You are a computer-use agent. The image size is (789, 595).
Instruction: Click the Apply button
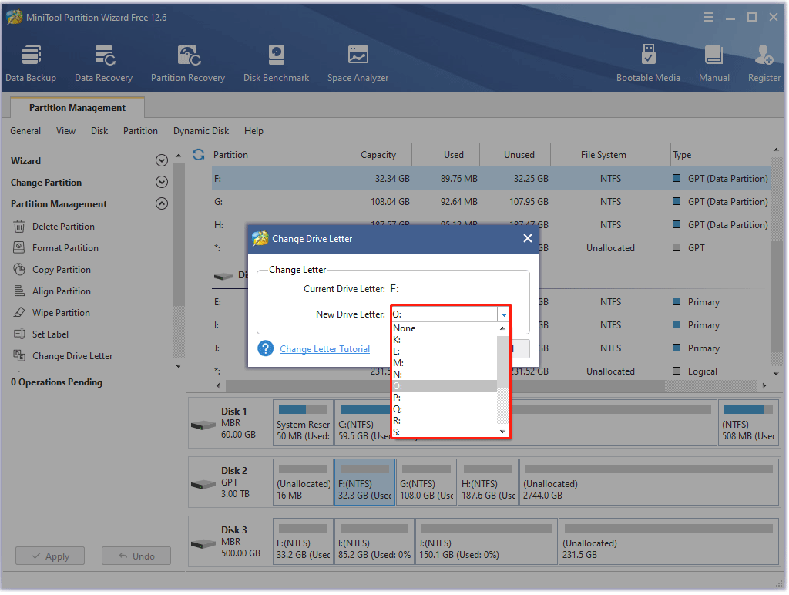[x=49, y=556]
